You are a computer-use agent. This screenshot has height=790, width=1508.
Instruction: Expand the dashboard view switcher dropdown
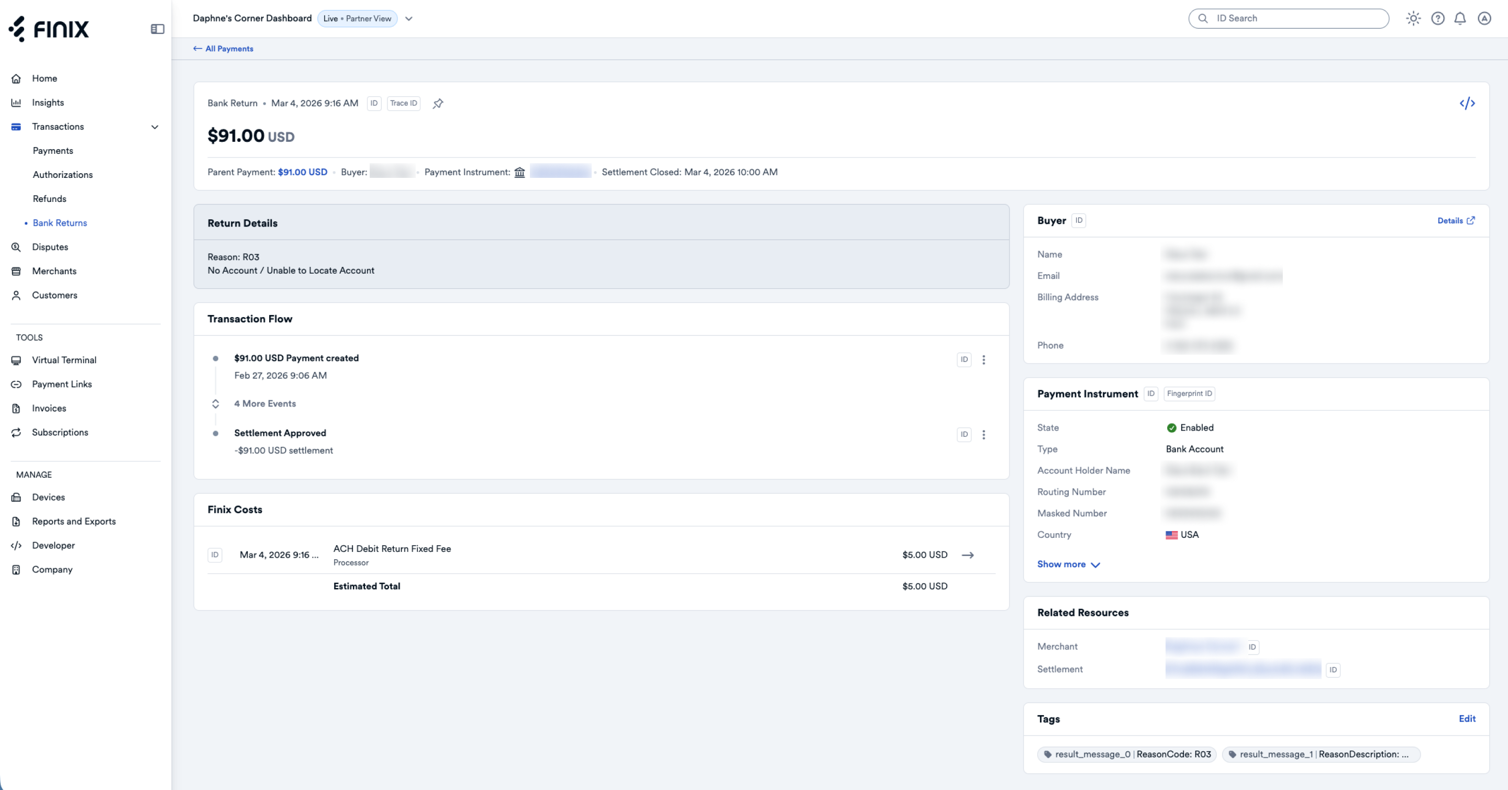408,19
